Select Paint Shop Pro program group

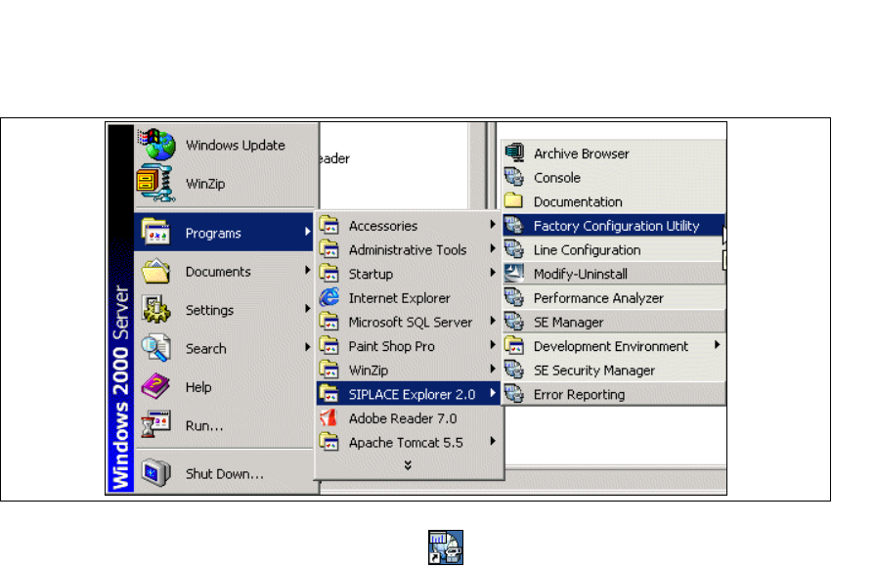point(409,346)
